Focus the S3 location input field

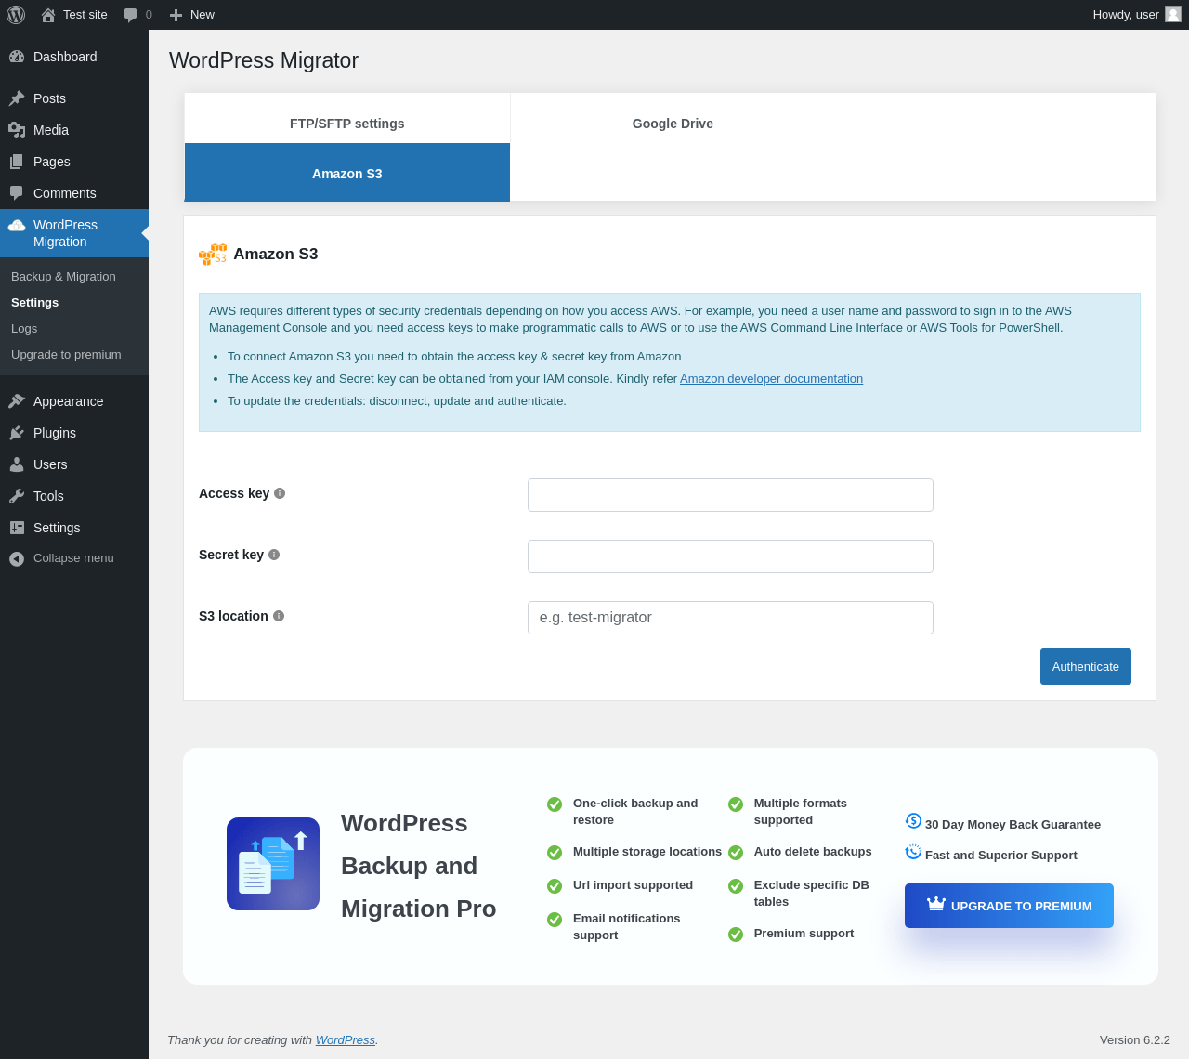[730, 618]
